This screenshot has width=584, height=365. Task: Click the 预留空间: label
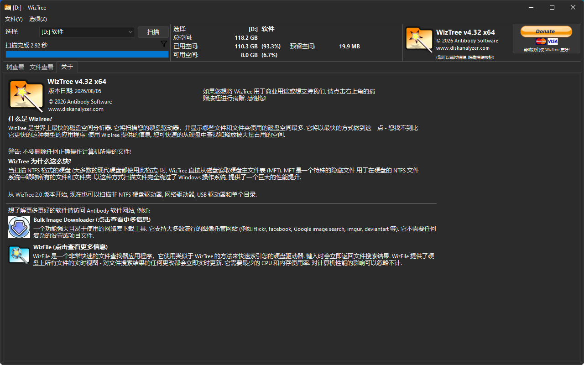click(x=302, y=46)
